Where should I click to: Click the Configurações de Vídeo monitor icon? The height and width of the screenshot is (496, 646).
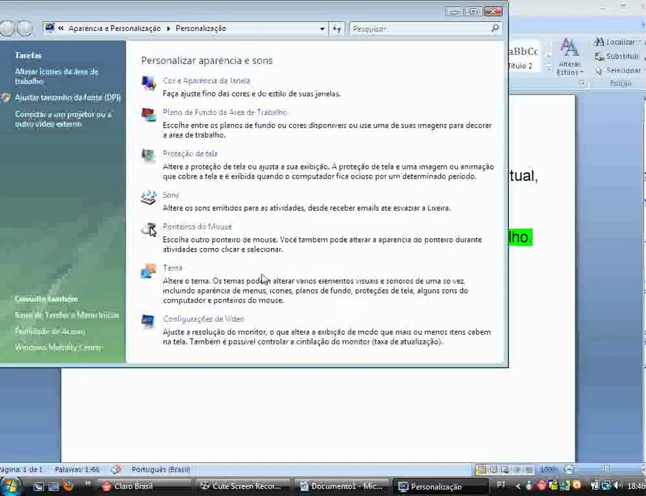[x=148, y=322]
